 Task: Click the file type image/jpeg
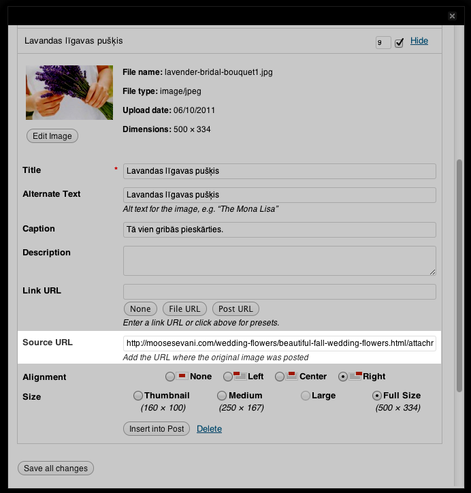[x=180, y=91]
